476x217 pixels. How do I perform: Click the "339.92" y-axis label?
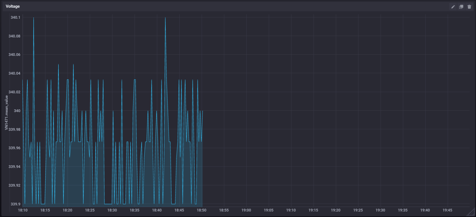pyautogui.click(x=14, y=185)
